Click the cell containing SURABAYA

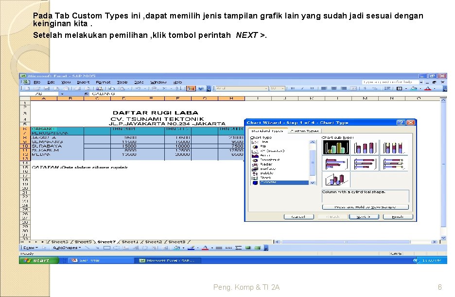coord(57,146)
